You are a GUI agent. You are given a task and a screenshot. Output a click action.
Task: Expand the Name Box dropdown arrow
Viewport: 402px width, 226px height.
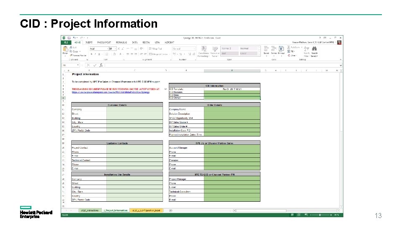point(78,65)
